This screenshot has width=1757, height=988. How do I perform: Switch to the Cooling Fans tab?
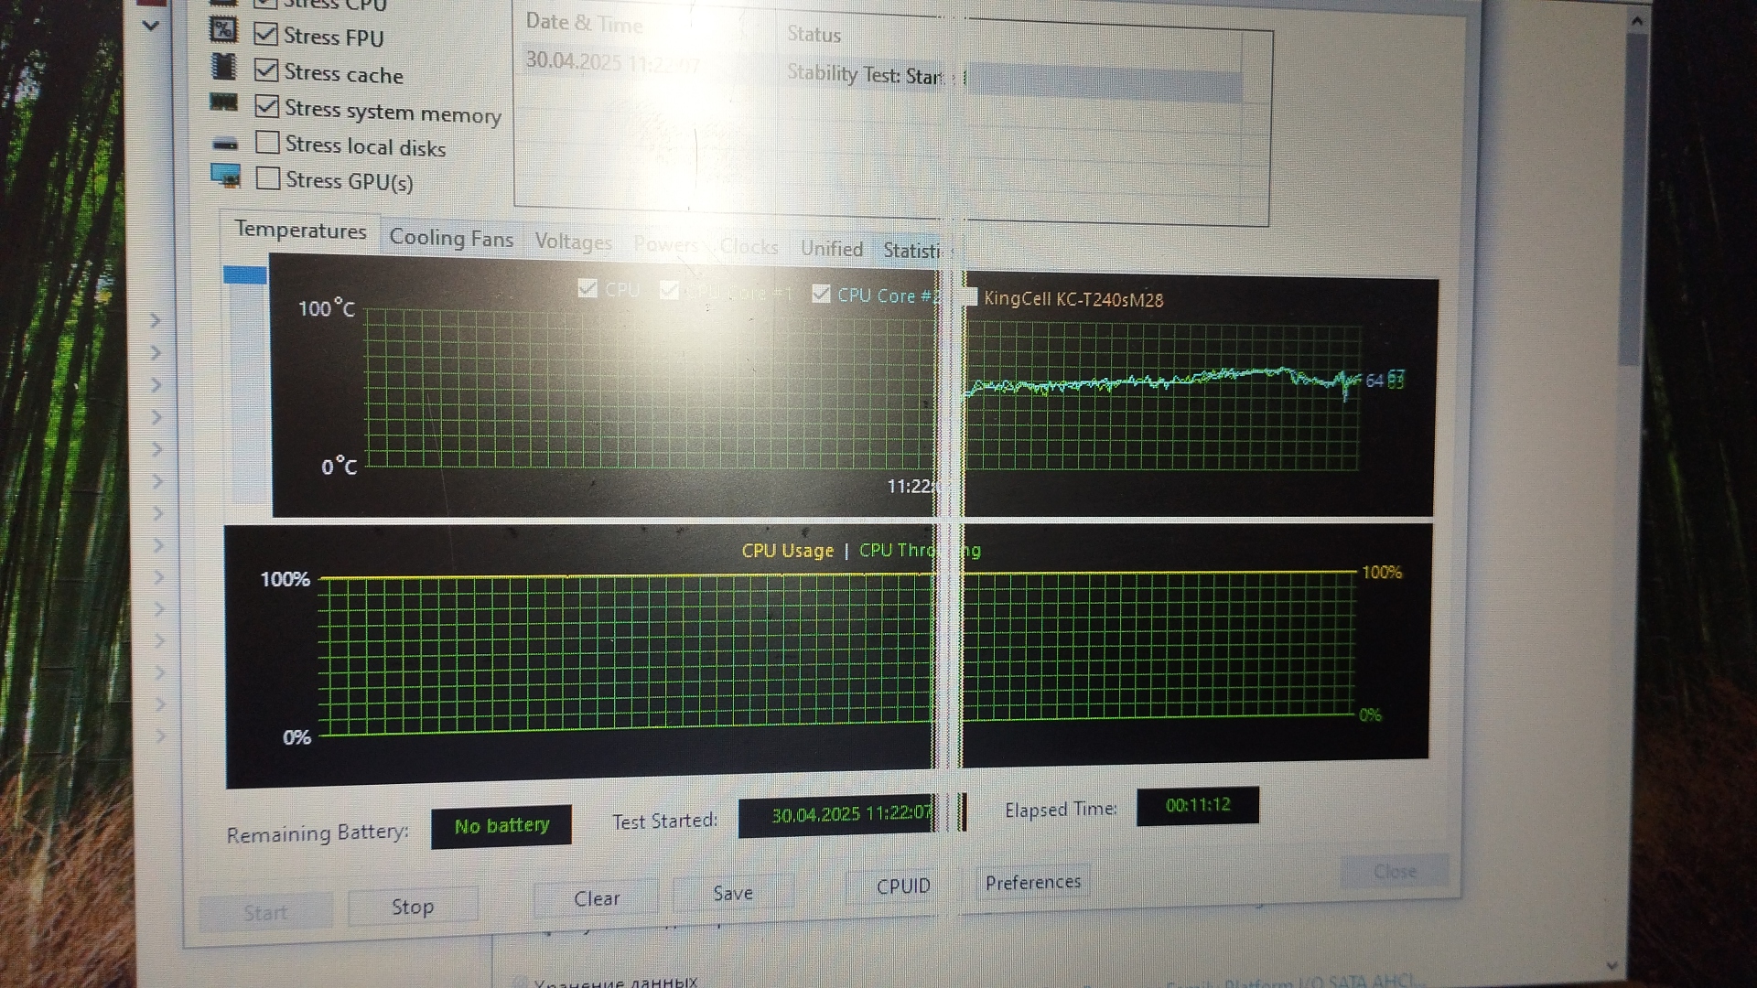pos(451,238)
